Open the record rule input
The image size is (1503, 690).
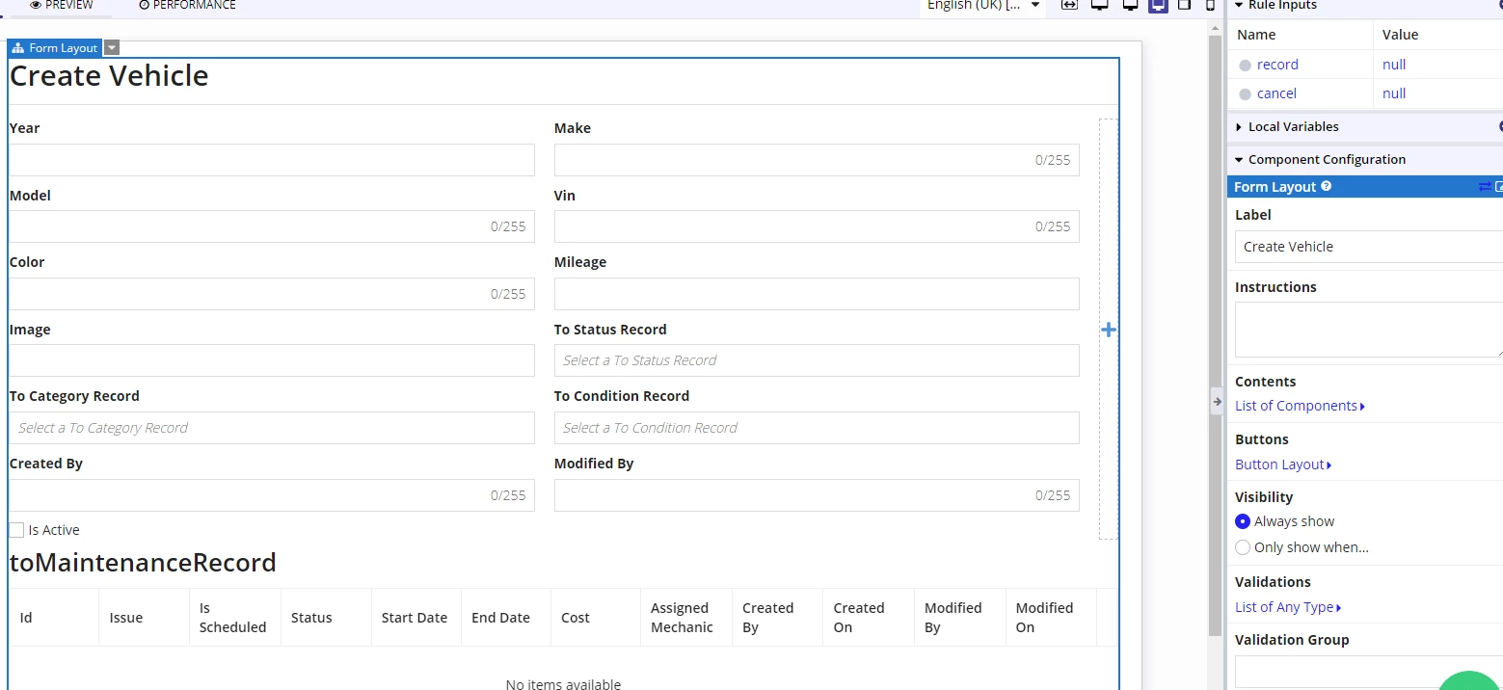[1277, 65]
